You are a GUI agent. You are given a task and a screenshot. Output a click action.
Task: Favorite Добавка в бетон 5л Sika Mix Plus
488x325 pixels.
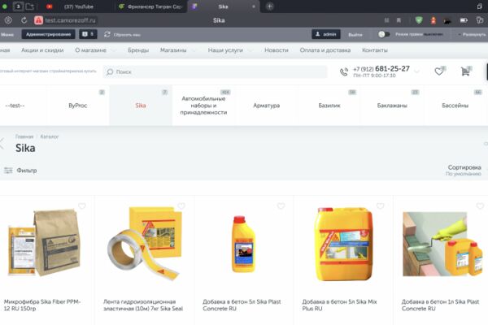[x=380, y=206]
